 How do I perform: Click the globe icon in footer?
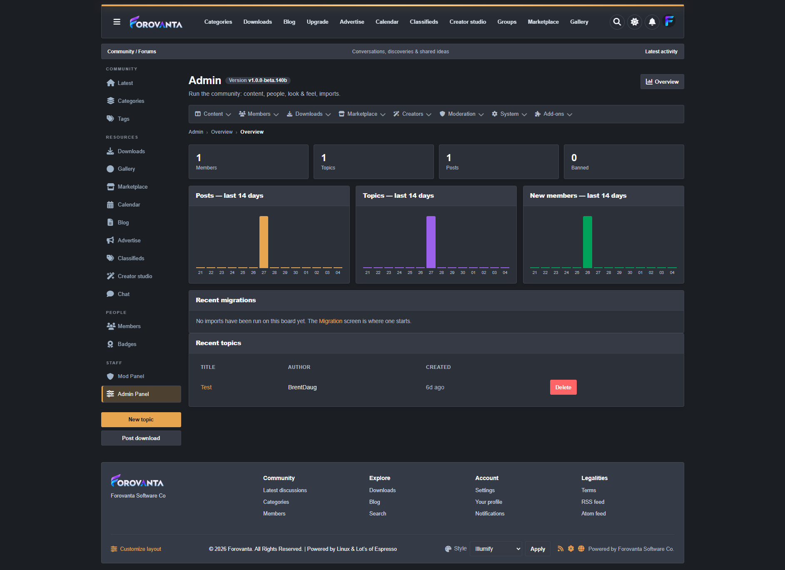coord(581,549)
